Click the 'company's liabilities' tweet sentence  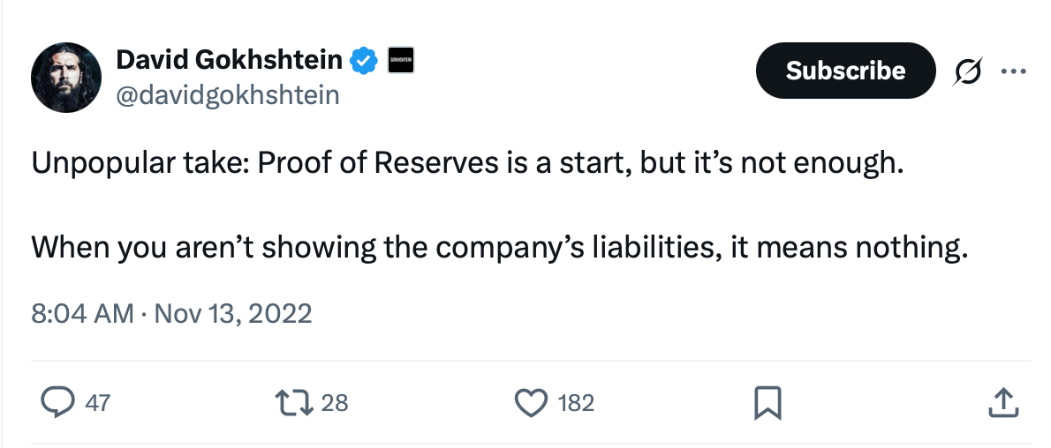point(500,247)
